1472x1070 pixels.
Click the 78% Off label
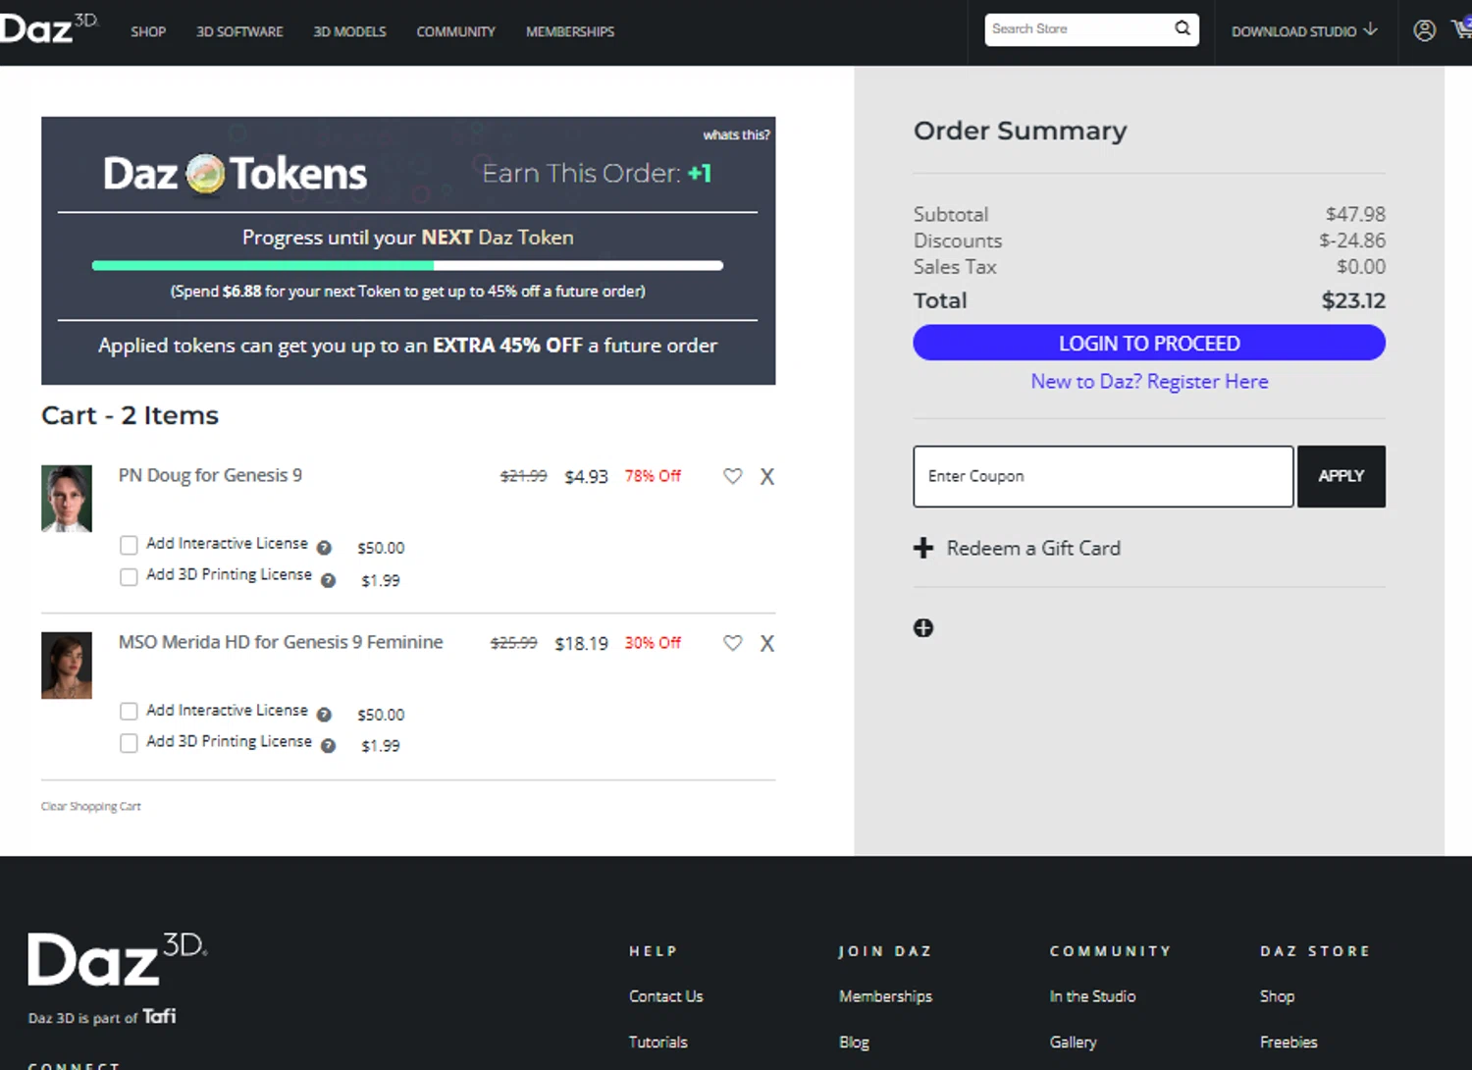pos(653,476)
